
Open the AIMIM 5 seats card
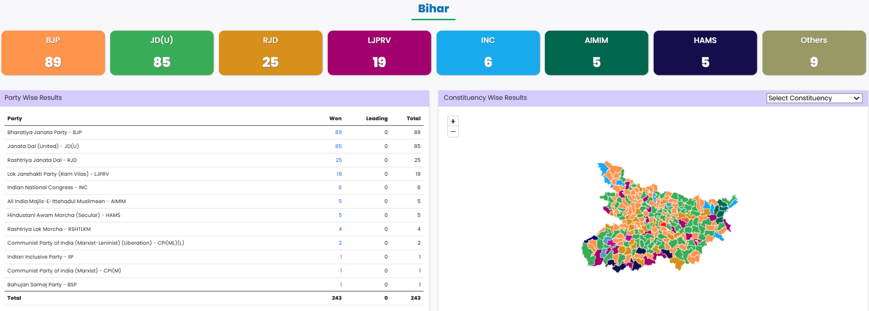[x=596, y=53]
